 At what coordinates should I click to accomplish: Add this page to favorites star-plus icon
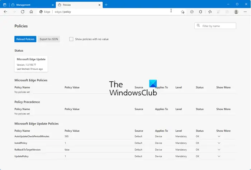point(183,12)
